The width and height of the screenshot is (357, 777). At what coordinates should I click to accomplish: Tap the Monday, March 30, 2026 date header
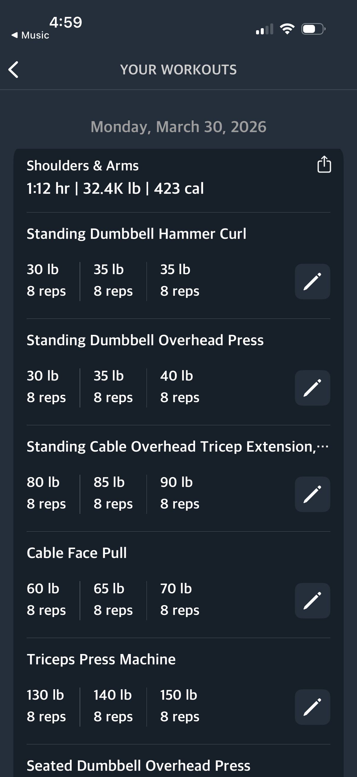(x=178, y=127)
